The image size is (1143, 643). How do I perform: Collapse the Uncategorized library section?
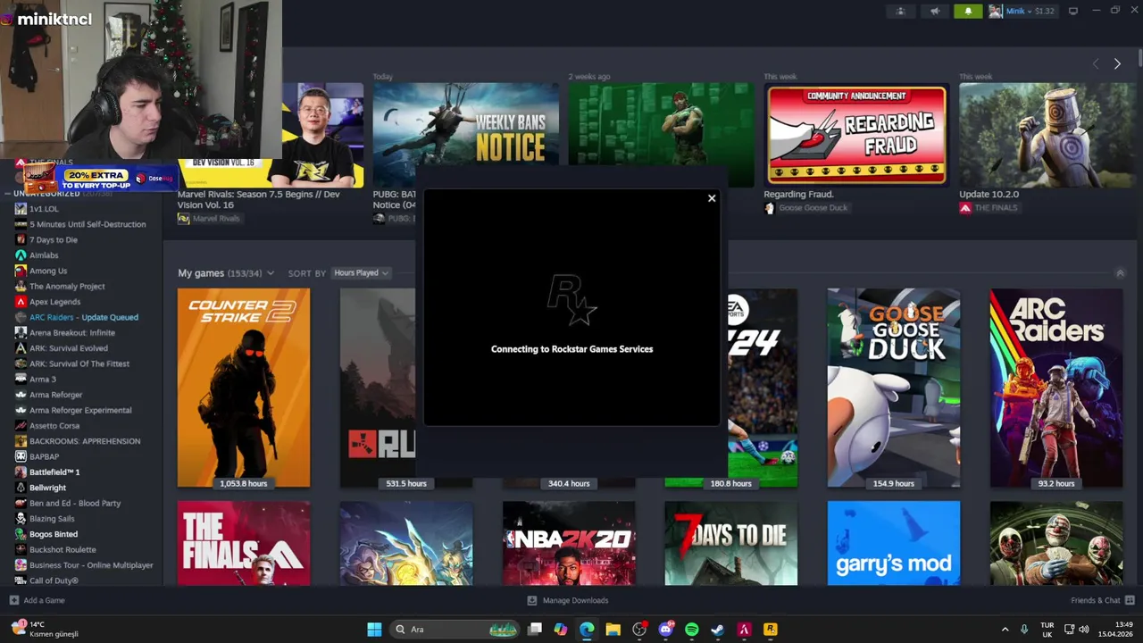tap(8, 194)
